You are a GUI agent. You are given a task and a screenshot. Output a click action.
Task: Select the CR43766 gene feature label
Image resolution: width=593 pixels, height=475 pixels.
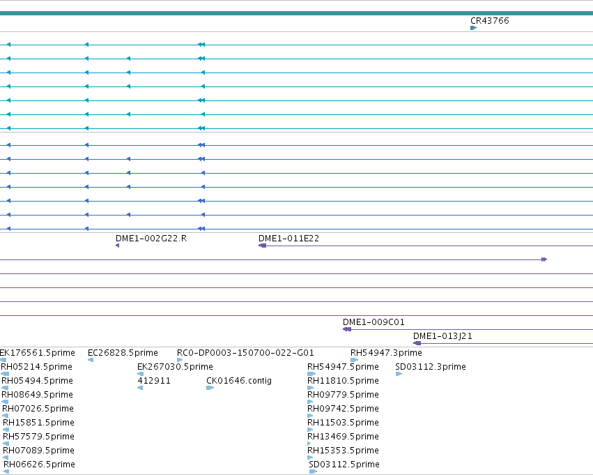pos(489,21)
